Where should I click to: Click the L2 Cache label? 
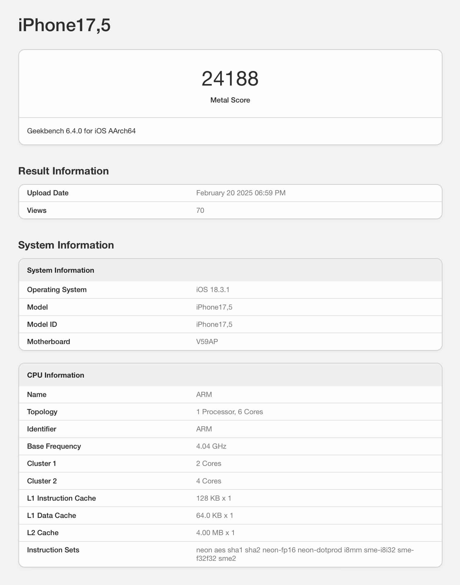tap(43, 533)
